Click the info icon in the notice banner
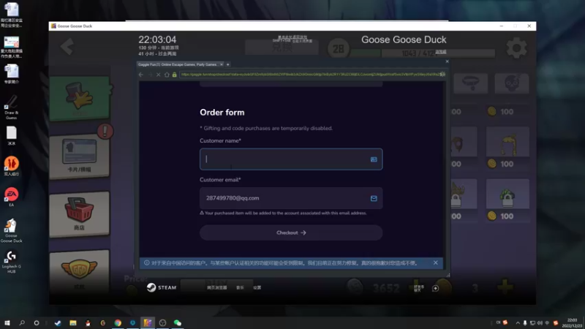 (147, 263)
